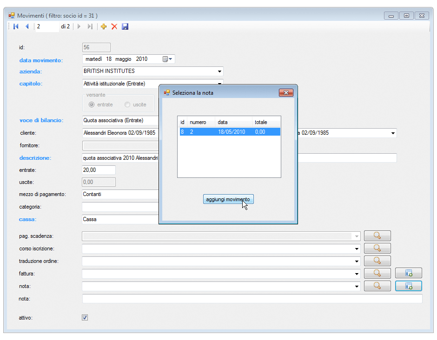437x340 pixels.
Task: Close the Seleziona la nota dialog
Action: (286, 93)
